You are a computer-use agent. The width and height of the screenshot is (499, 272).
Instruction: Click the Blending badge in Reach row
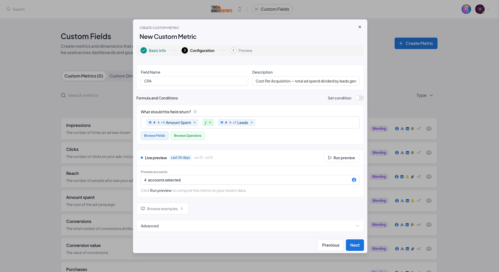coord(379,177)
